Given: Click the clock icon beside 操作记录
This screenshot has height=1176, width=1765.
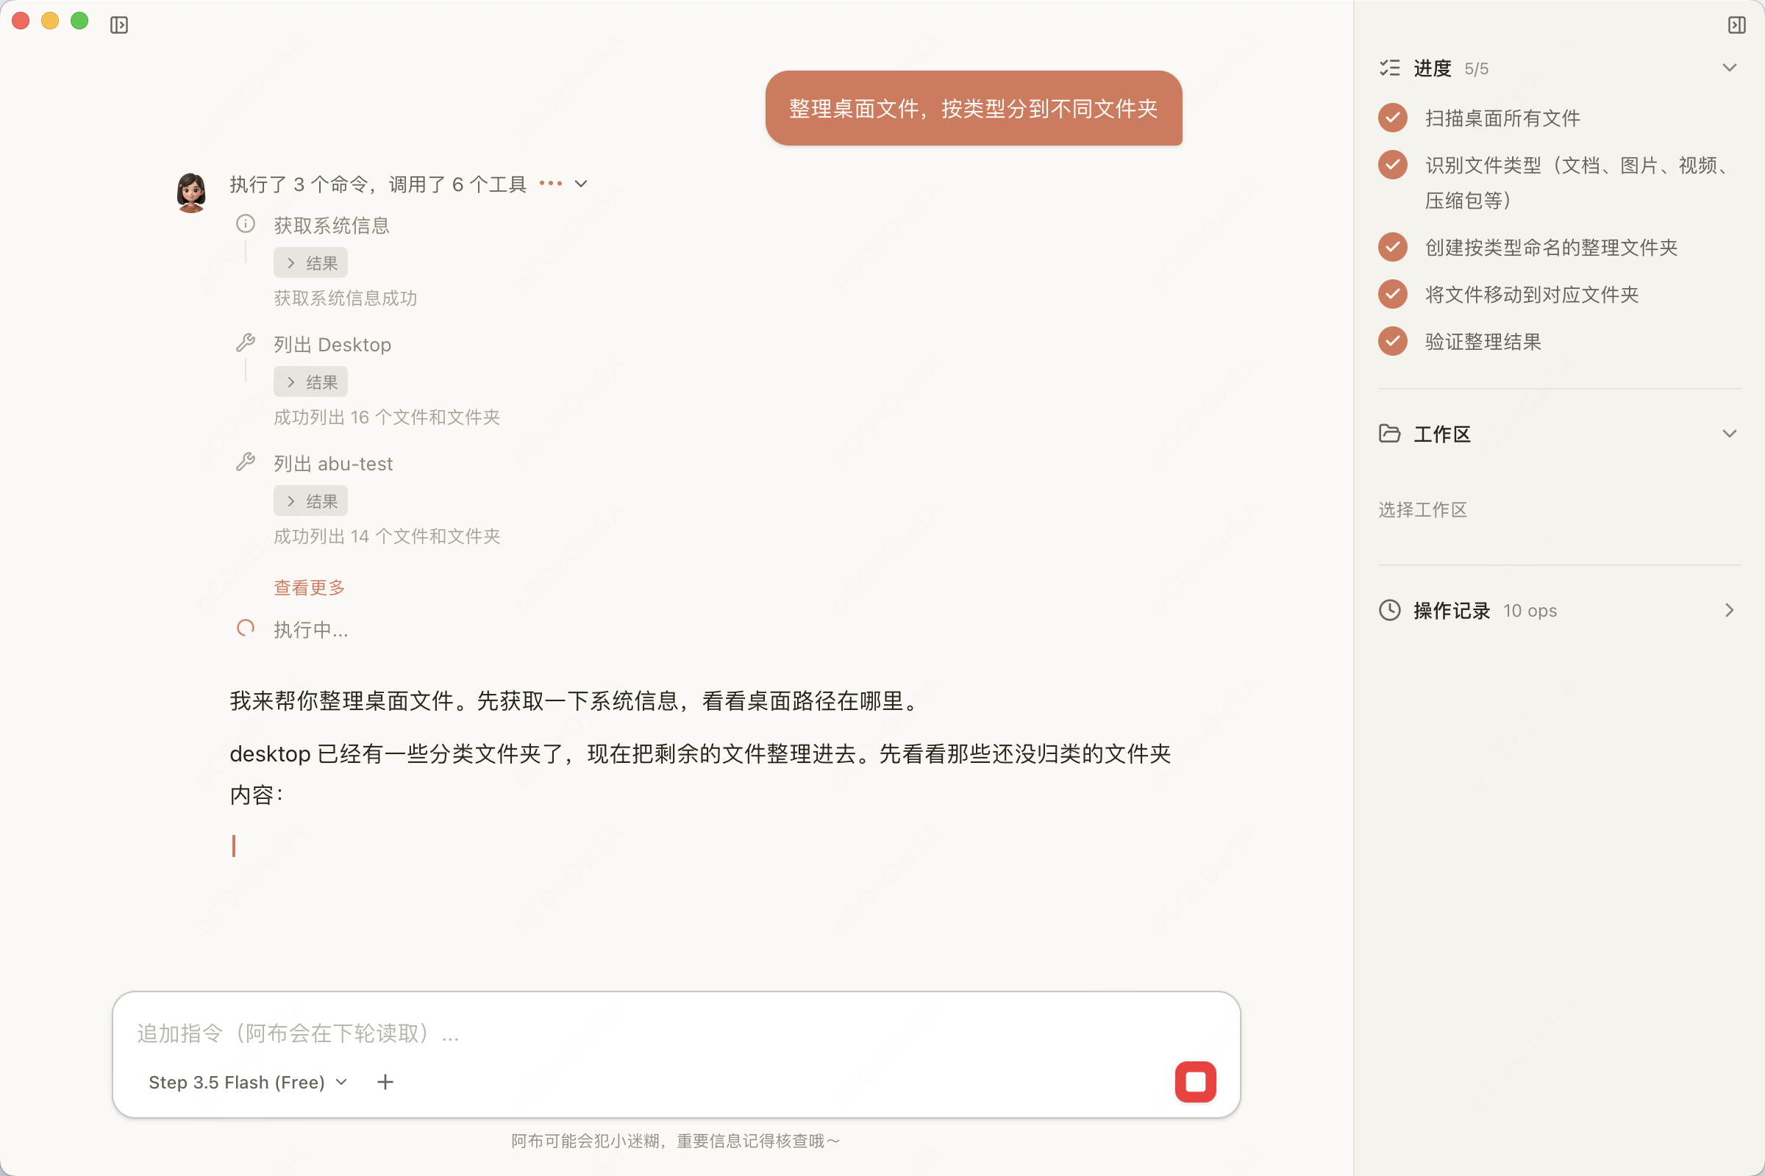Looking at the screenshot, I should pos(1391,610).
